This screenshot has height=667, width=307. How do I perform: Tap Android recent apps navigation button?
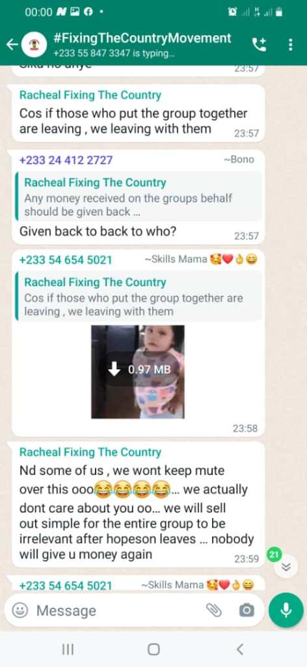tap(68, 649)
